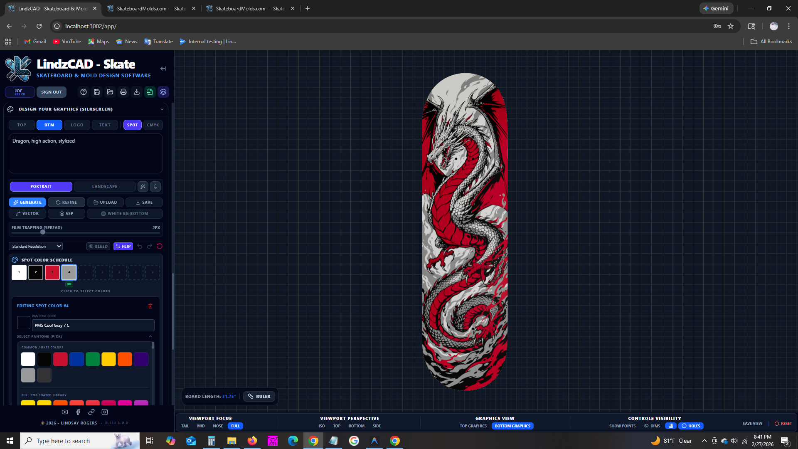Collapse the Select Pantone picker chevron
The image size is (798, 449).
(150, 336)
